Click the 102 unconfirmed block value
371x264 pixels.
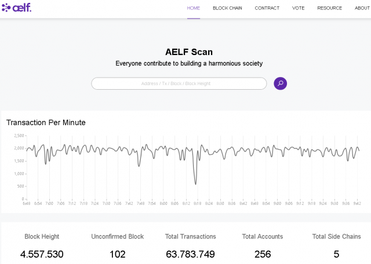(x=117, y=254)
